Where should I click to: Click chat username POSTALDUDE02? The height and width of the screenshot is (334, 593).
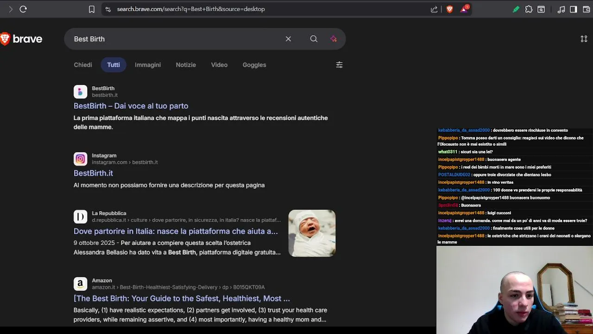454,175
